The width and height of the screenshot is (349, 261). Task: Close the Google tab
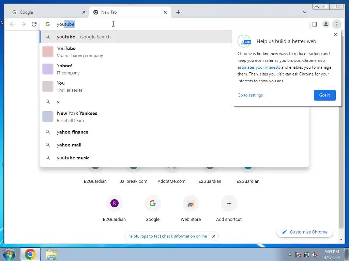coord(84,12)
